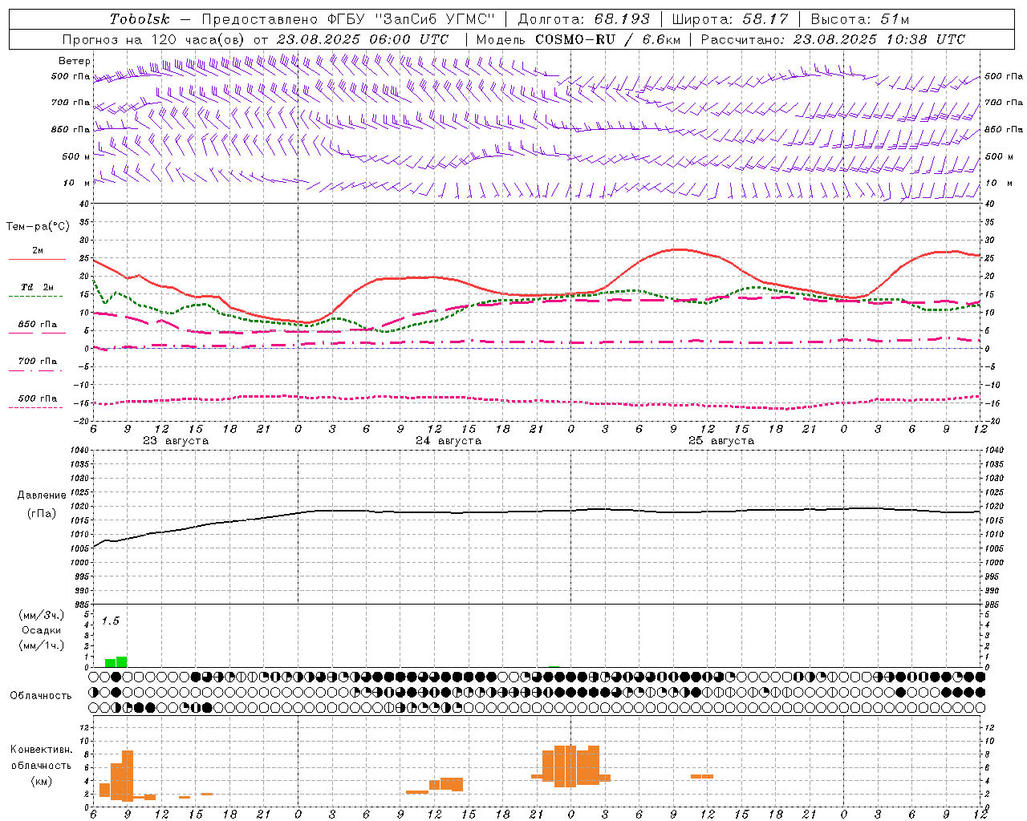Image resolution: width=1027 pixels, height=821 pixels.
Task: Click the '(гПа)' unit label under Давление
Action: pos(42,514)
